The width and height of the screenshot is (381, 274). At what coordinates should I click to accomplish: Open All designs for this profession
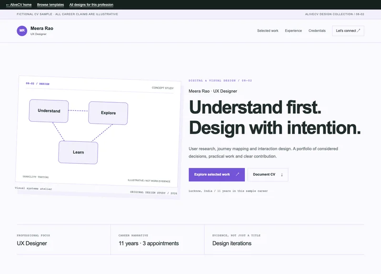pyautogui.click(x=91, y=5)
